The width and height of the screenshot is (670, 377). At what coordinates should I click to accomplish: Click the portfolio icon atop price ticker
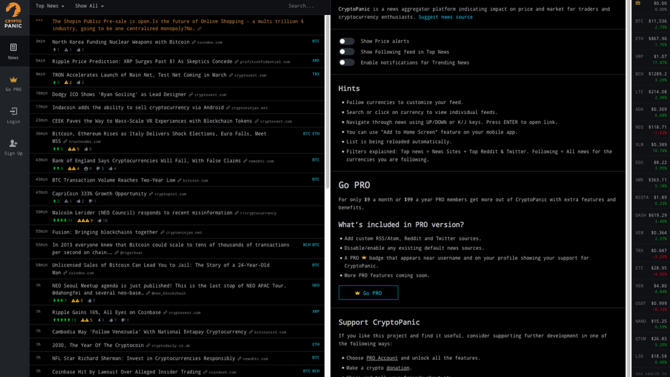click(638, 3)
